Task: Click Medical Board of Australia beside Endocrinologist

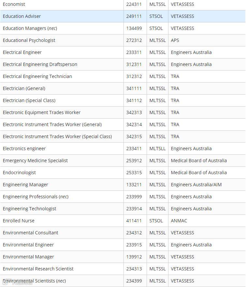Action: click(x=199, y=173)
